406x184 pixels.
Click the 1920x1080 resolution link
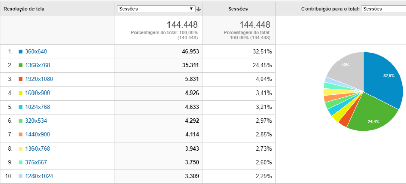pos(39,79)
